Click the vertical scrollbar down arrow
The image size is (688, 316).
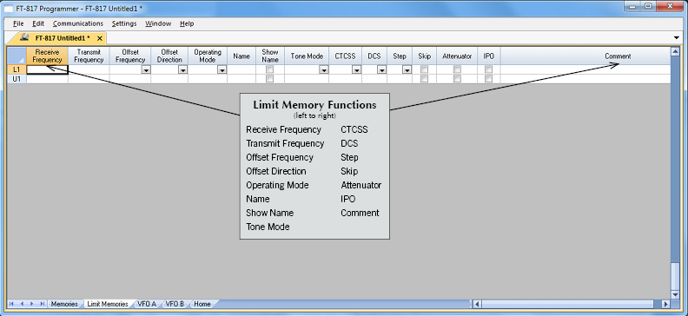click(675, 294)
